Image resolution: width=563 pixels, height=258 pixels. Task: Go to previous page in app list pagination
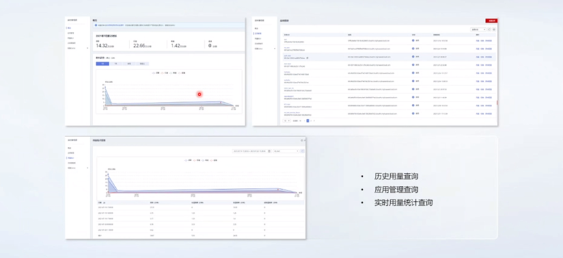[305, 121]
